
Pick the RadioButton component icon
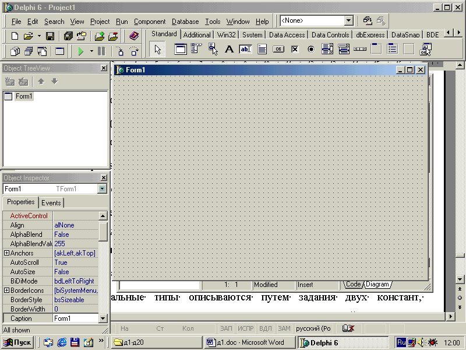click(x=311, y=49)
